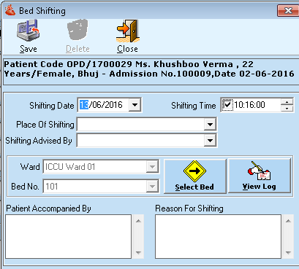Click the Bed No. dropdown arrow

click(x=152, y=187)
